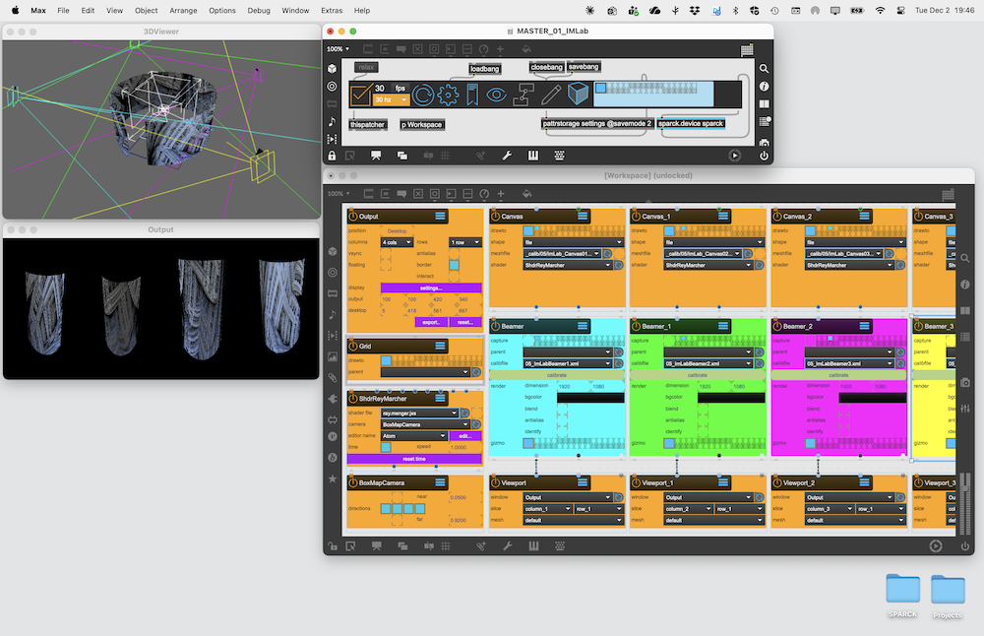The image size is (984, 636).
Task: Click the circular refresh arrow icon
Action: [x=423, y=95]
